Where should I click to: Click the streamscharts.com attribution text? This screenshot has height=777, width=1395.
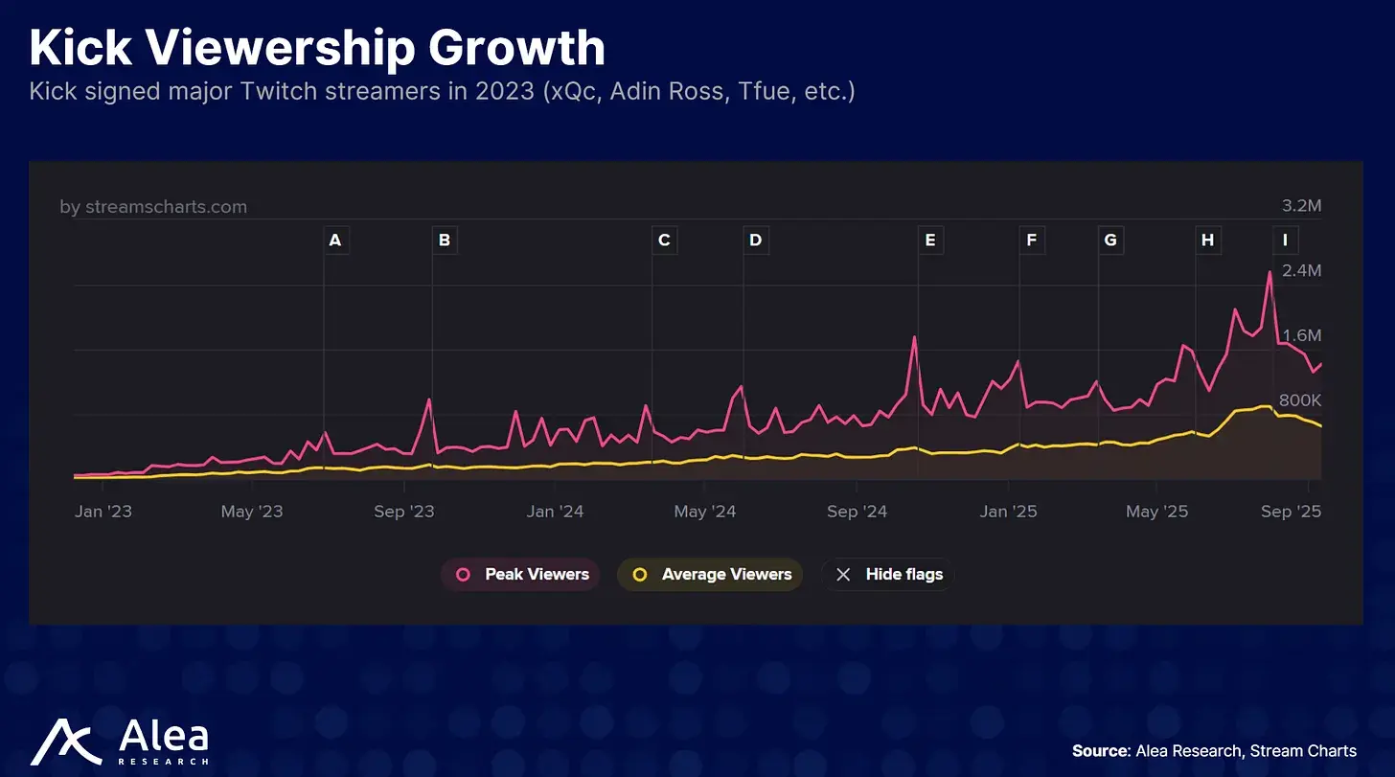click(153, 207)
